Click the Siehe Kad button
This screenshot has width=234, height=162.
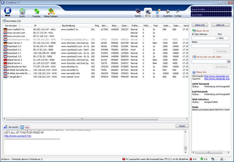point(200,25)
